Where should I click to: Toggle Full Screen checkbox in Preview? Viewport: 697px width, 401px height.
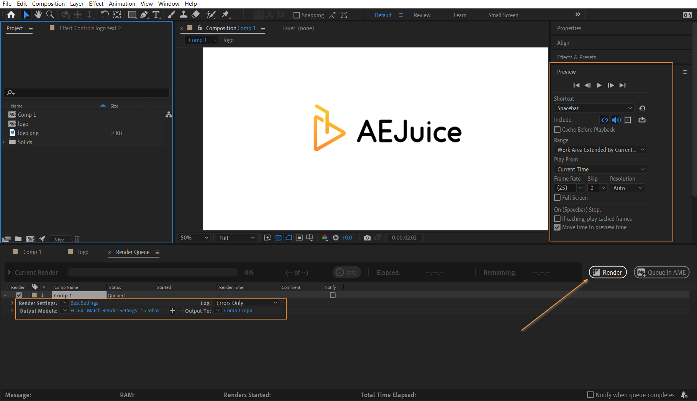pos(558,198)
